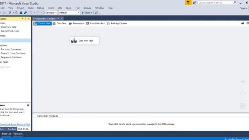
Task: Switch to the Toolbox bottom tab
Action: [12, 129]
